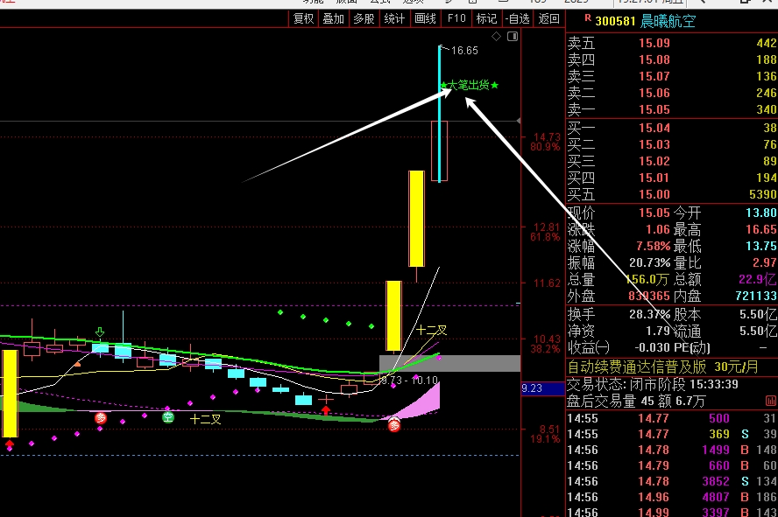Open the 叠加 overlay option
Image resolution: width=778 pixels, height=517 pixels.
pyautogui.click(x=334, y=19)
